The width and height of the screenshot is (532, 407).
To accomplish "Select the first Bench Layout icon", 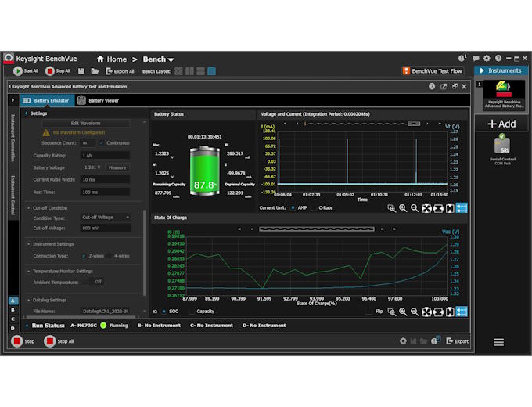I will click(178, 71).
